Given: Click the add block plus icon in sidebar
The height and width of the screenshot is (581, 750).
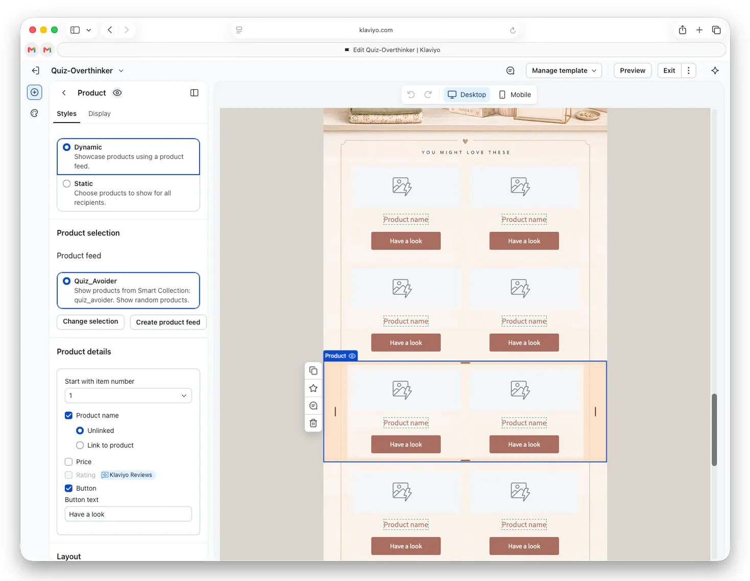Looking at the screenshot, I should (x=34, y=92).
